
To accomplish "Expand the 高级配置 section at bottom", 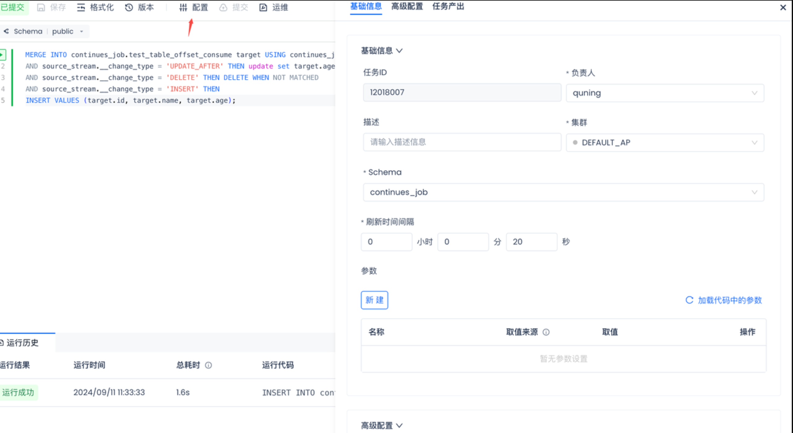I will pyautogui.click(x=382, y=425).
